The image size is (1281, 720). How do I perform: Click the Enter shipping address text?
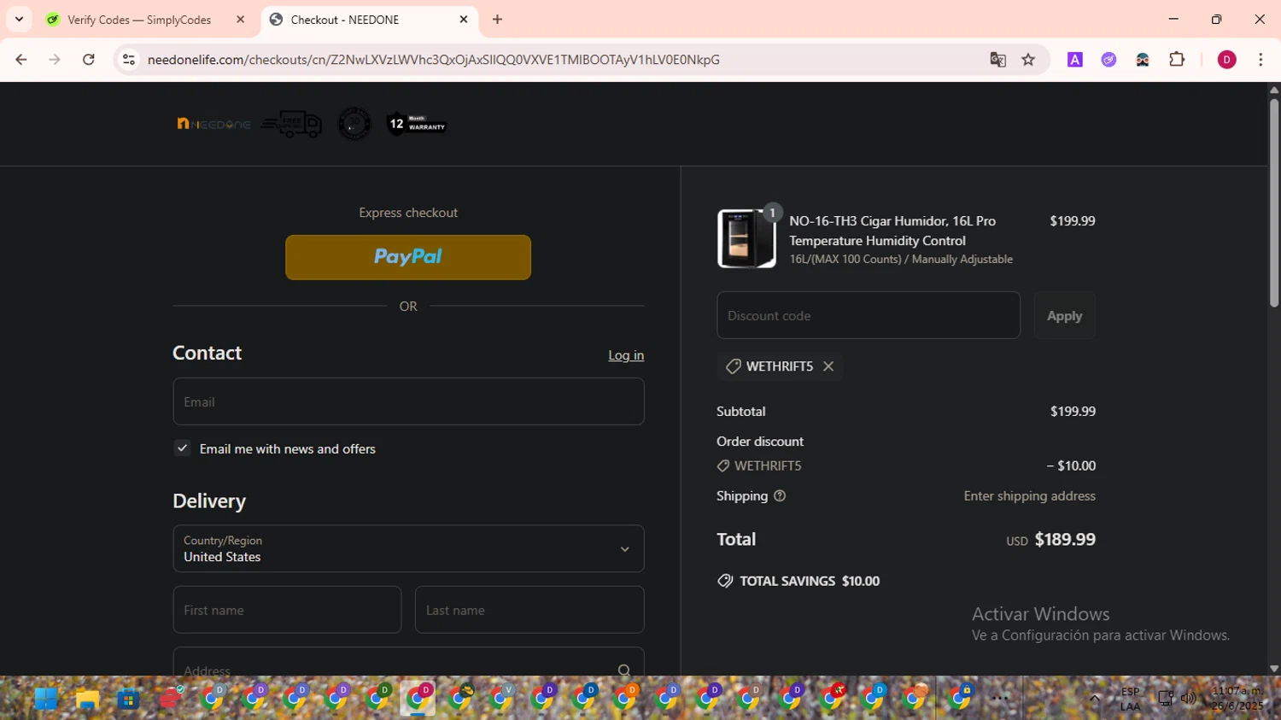(1030, 496)
